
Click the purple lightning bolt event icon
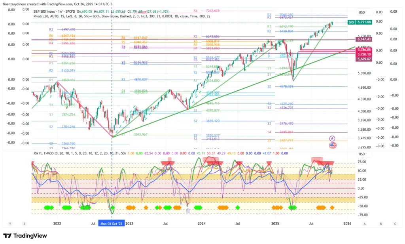[x=332, y=138]
